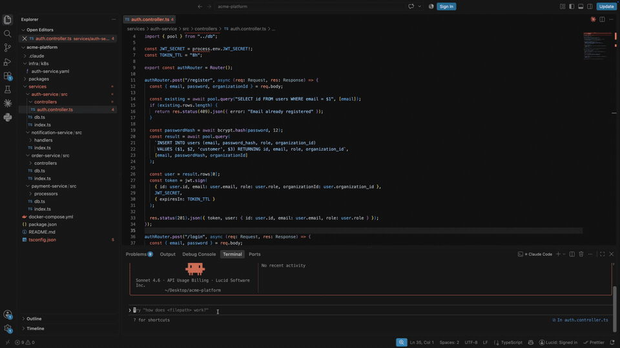Click Prettier in the status bar
The width and height of the screenshot is (620, 348).
594,342
